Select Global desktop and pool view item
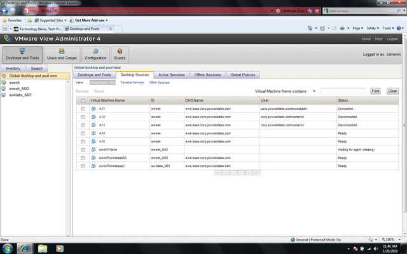The width and height of the screenshot is (407, 254). point(36,76)
